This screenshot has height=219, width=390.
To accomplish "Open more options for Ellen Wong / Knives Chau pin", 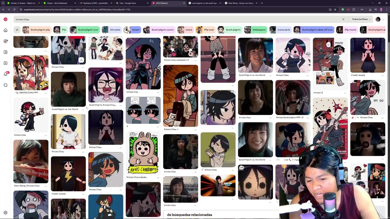I will point(46,186).
